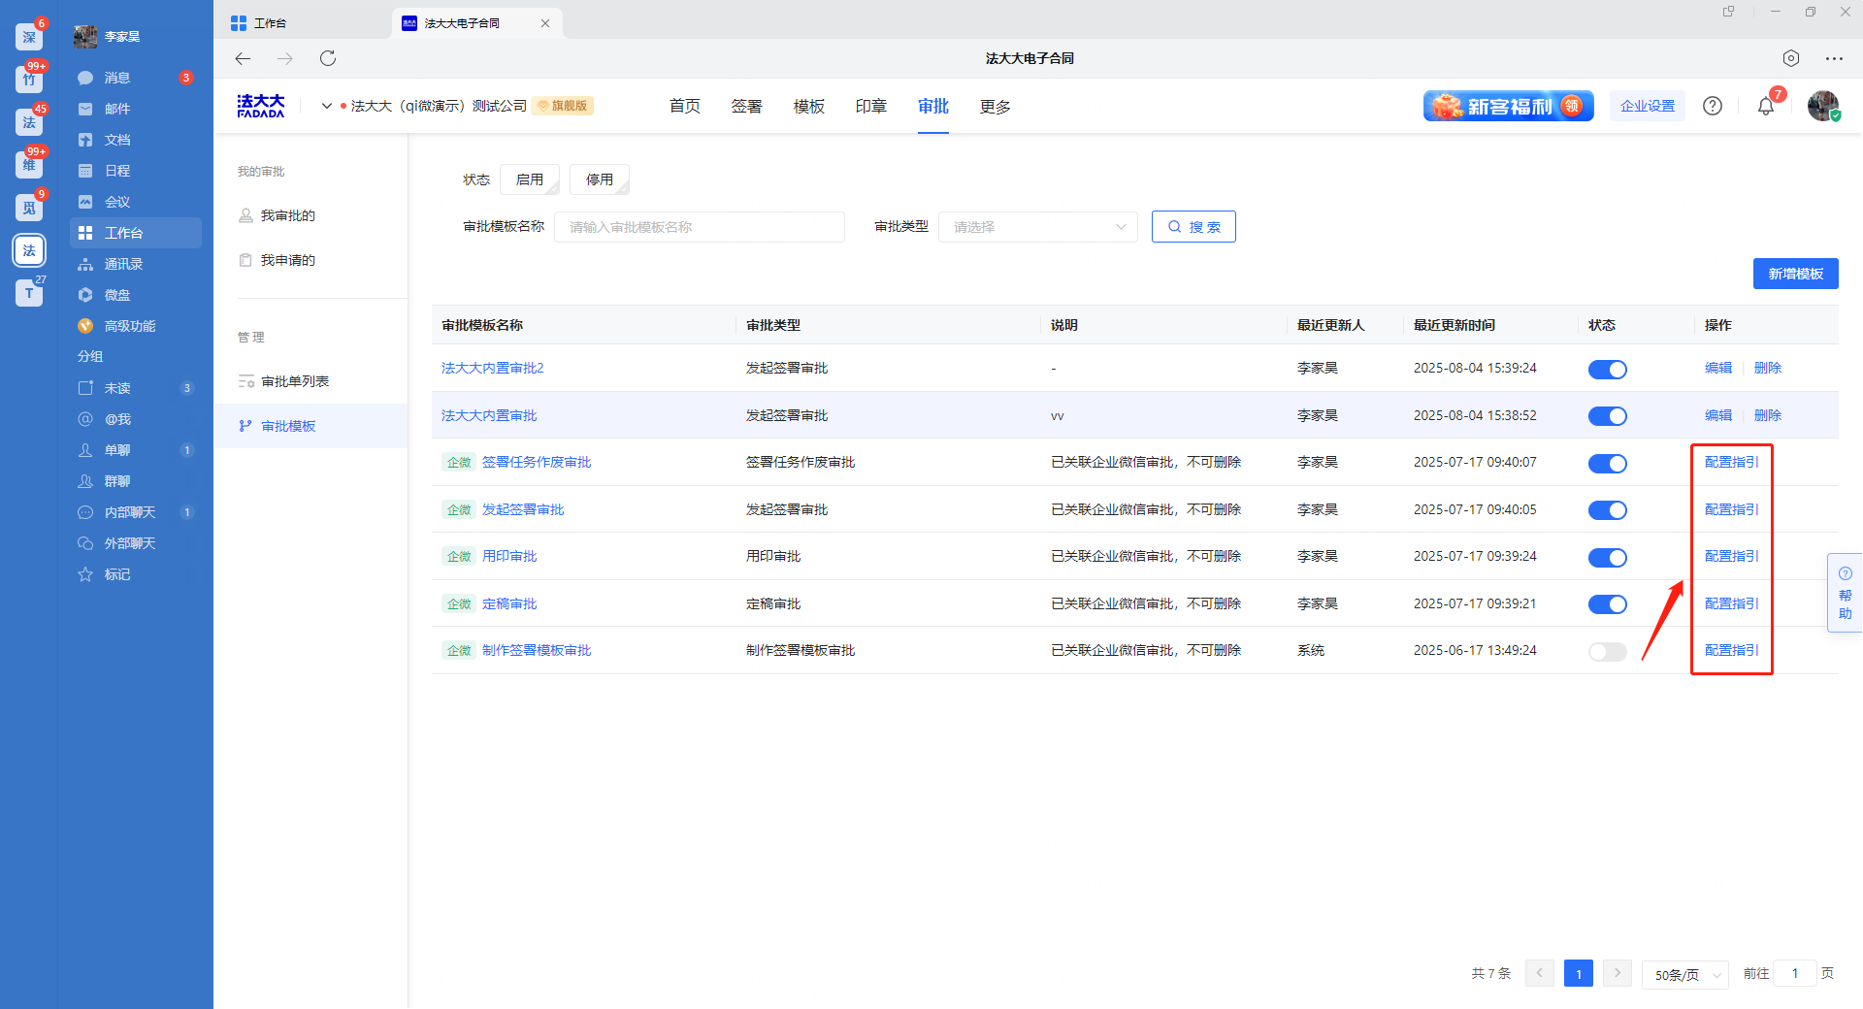Click 新增模板 button

tap(1796, 274)
